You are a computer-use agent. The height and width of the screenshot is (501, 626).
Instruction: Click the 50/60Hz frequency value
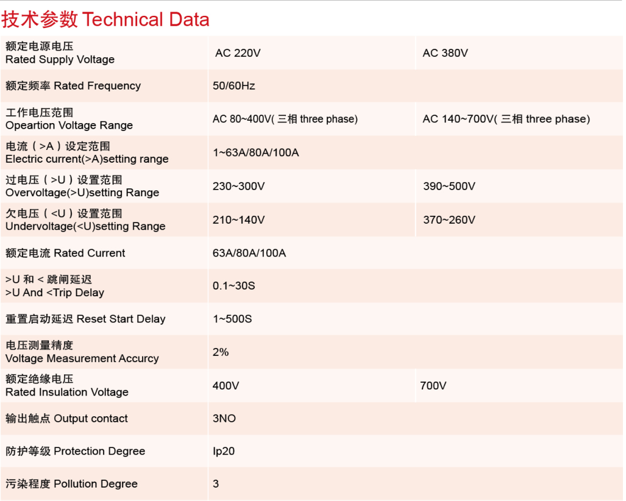(x=233, y=86)
